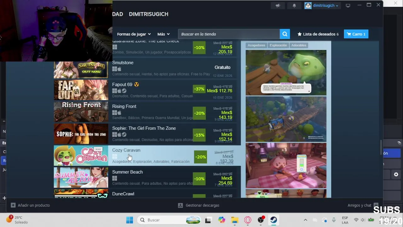Click the -37% discount badge
This screenshot has height=227, width=403.
click(199, 89)
